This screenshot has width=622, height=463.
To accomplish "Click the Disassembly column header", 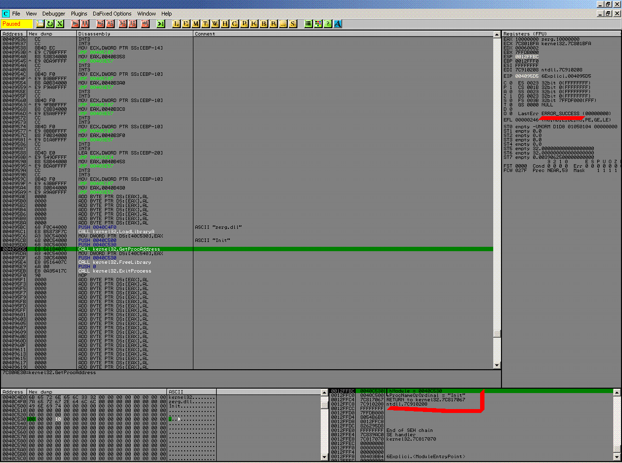I will (x=135, y=34).
